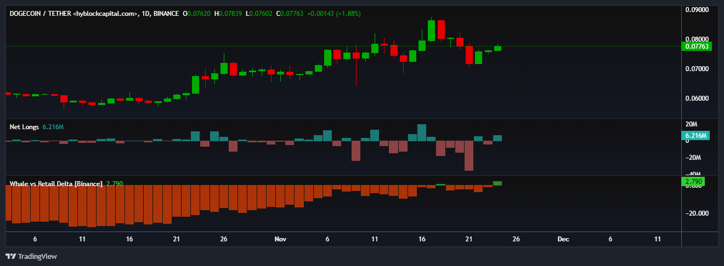Click the teal 6.216M axis value tag
The height and width of the screenshot is (266, 724).
tap(695, 135)
